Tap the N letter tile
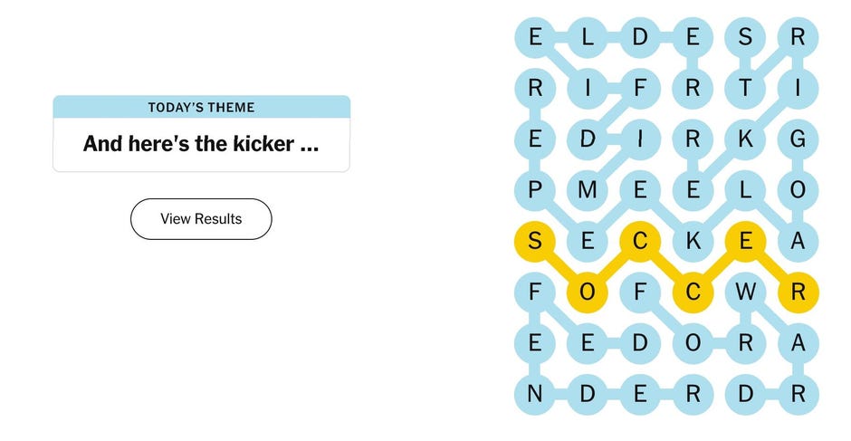This screenshot has height=441, width=851. click(535, 394)
